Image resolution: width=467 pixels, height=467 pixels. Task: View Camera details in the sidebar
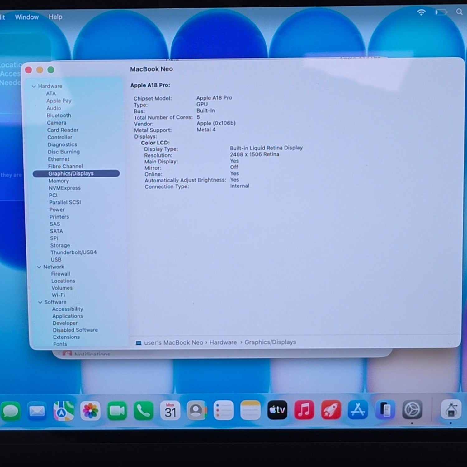pyautogui.click(x=57, y=123)
